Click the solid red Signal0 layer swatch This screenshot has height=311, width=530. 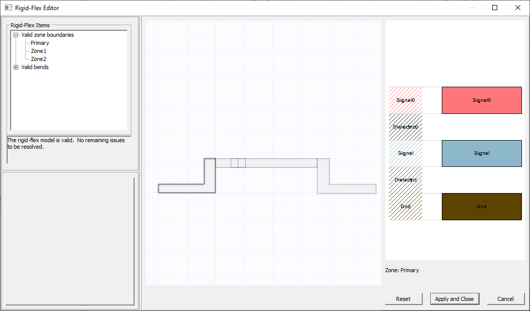pyautogui.click(x=481, y=100)
